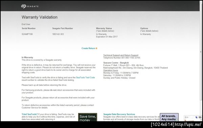Click orange arrow icon beside Create Return

click(x=96, y=48)
